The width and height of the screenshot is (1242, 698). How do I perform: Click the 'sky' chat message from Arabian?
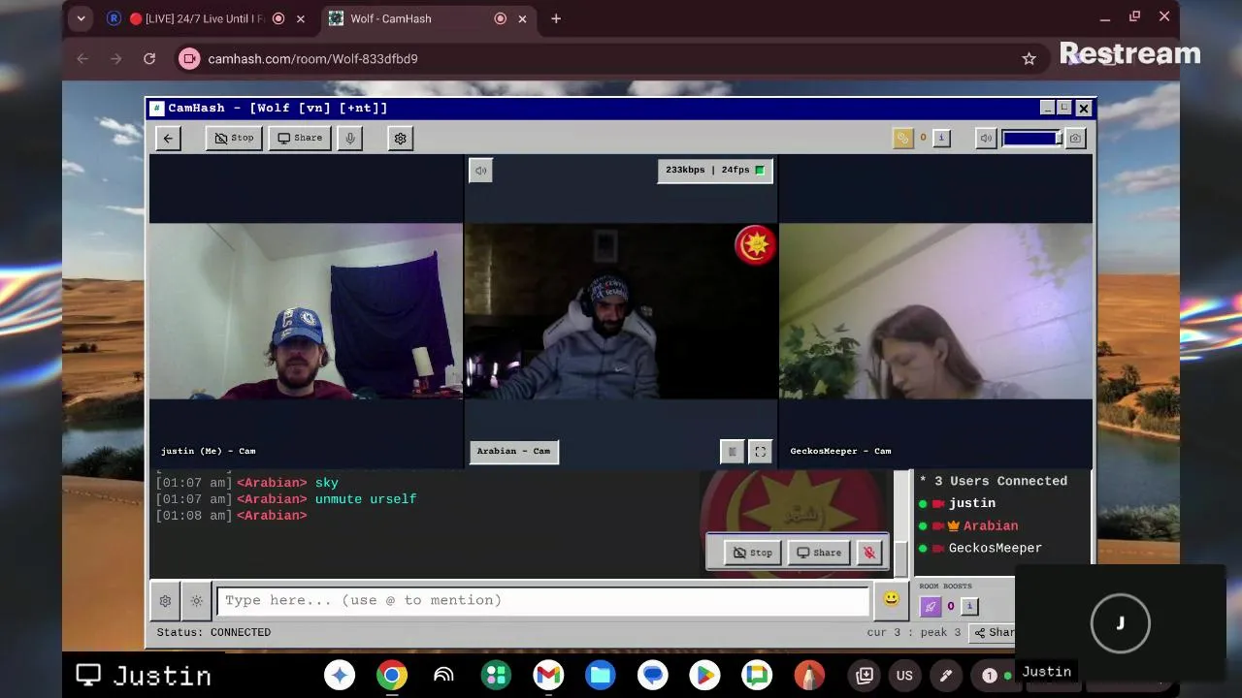coord(327,483)
